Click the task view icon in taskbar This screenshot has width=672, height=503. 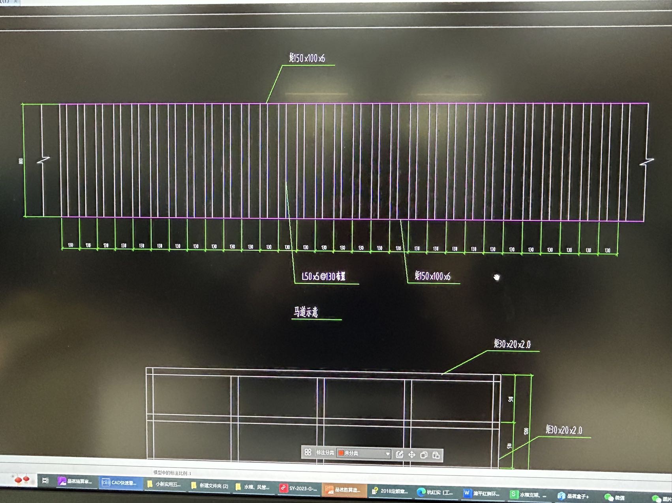click(x=45, y=480)
